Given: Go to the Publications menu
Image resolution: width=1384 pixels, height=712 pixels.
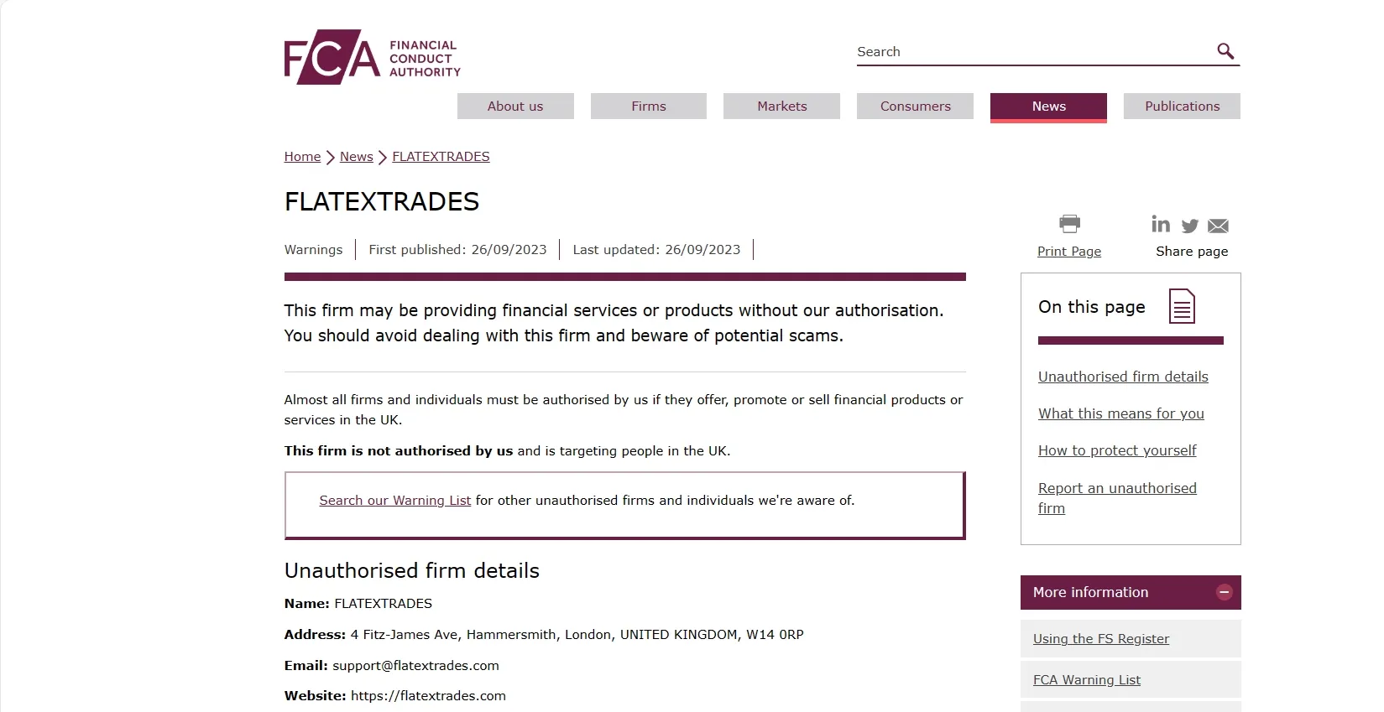Looking at the screenshot, I should [x=1182, y=107].
